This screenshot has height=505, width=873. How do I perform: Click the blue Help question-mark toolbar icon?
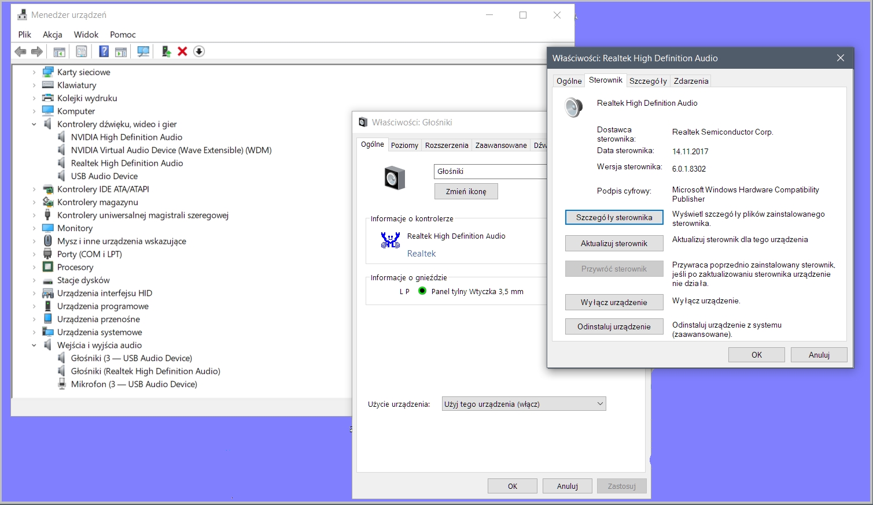[x=104, y=51]
